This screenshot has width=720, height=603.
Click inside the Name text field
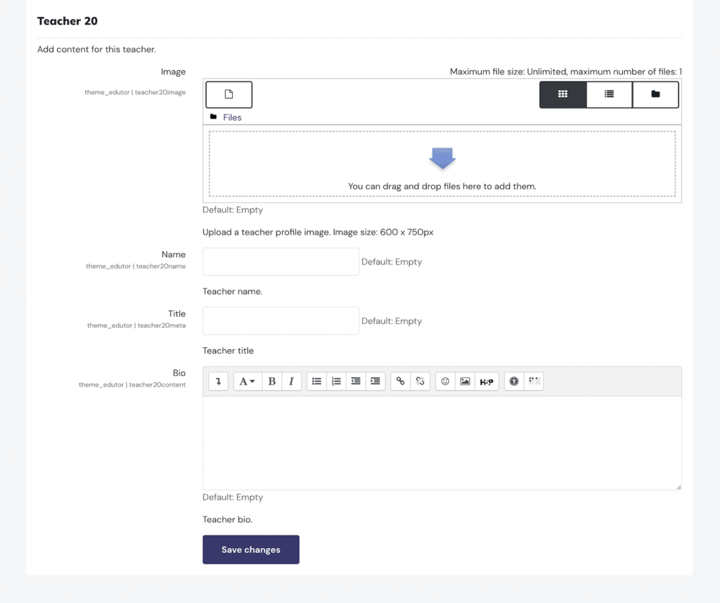click(x=280, y=261)
